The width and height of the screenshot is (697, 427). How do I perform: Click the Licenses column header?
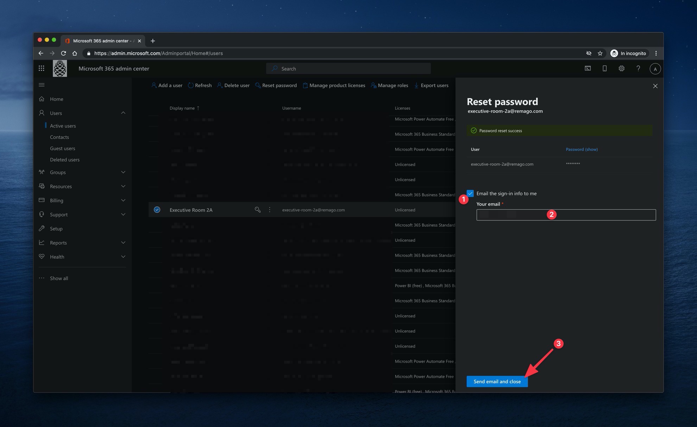[x=402, y=108]
